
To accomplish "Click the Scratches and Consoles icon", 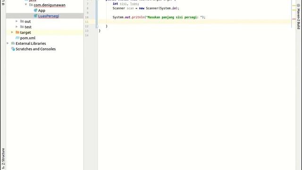I will (x=13, y=49).
